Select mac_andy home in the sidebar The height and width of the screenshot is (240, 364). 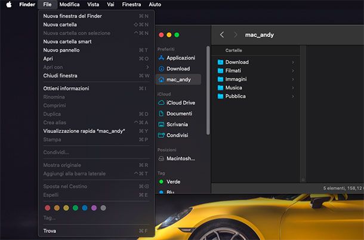click(x=178, y=79)
